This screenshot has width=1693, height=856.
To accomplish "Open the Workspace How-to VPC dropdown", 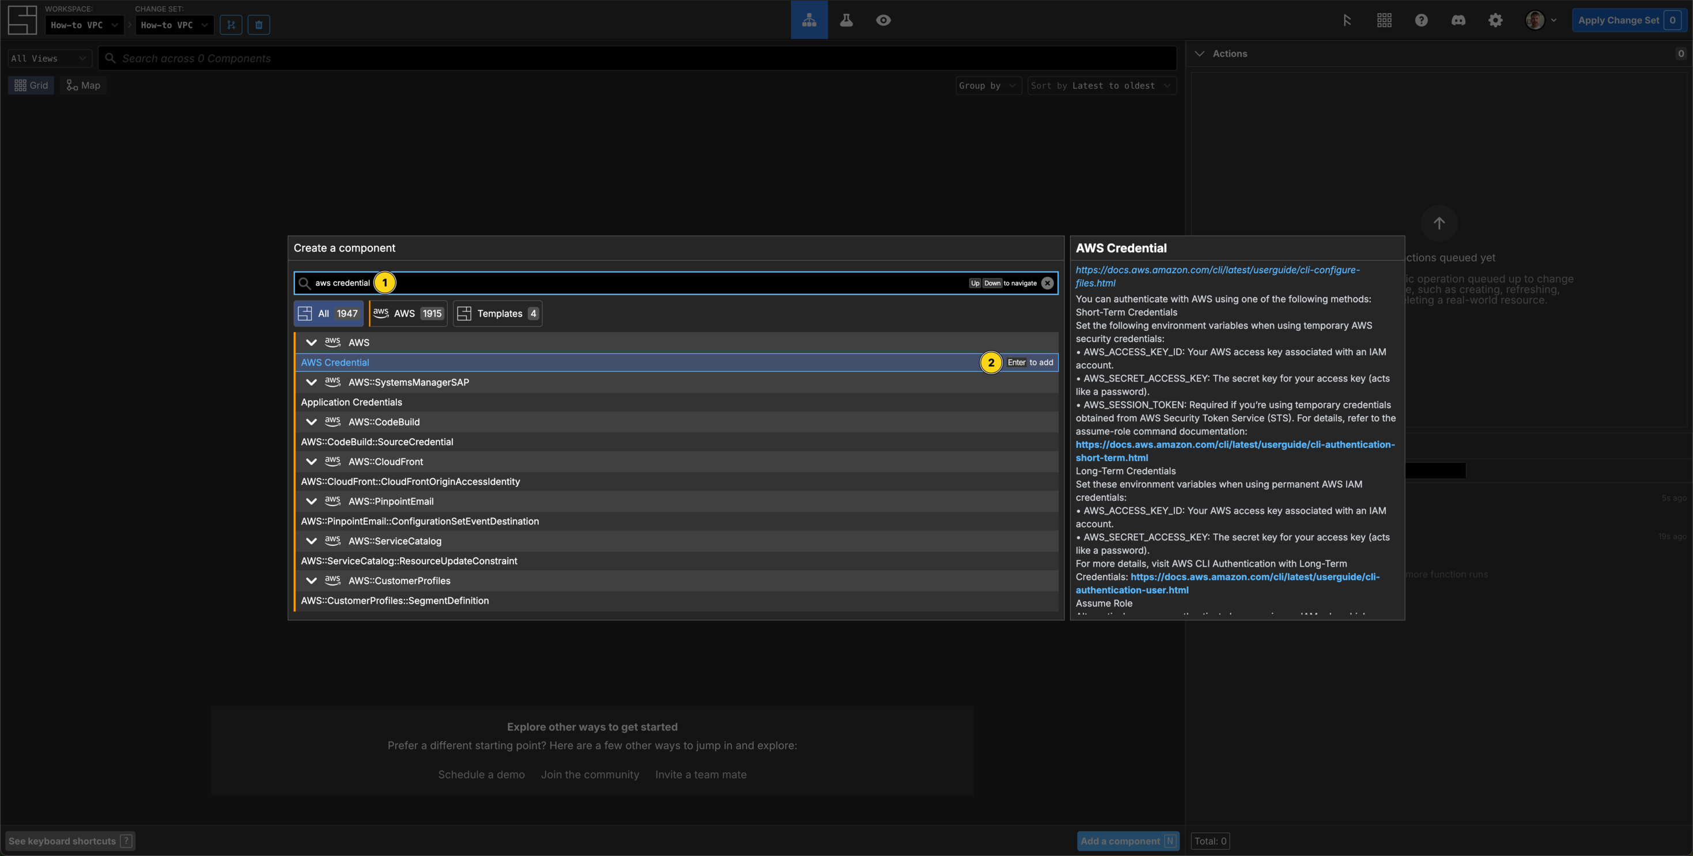I will click(x=84, y=25).
